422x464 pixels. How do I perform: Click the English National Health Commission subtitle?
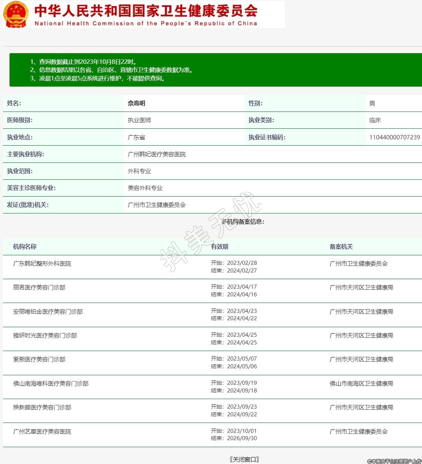[146, 23]
